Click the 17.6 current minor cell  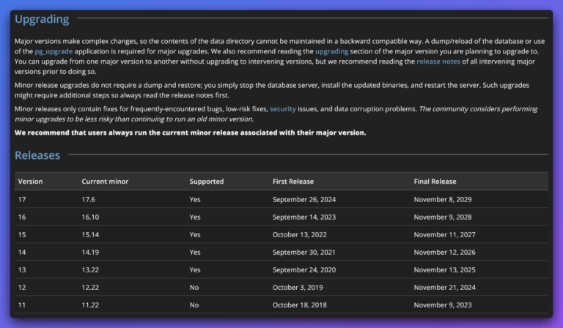point(88,199)
